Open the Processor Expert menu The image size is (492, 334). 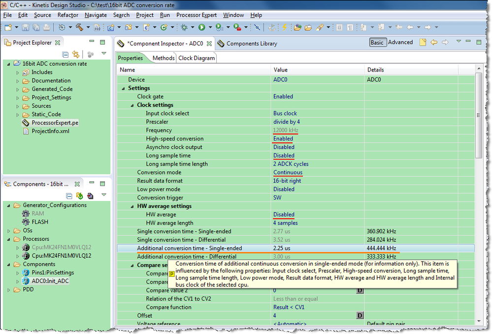tap(196, 15)
